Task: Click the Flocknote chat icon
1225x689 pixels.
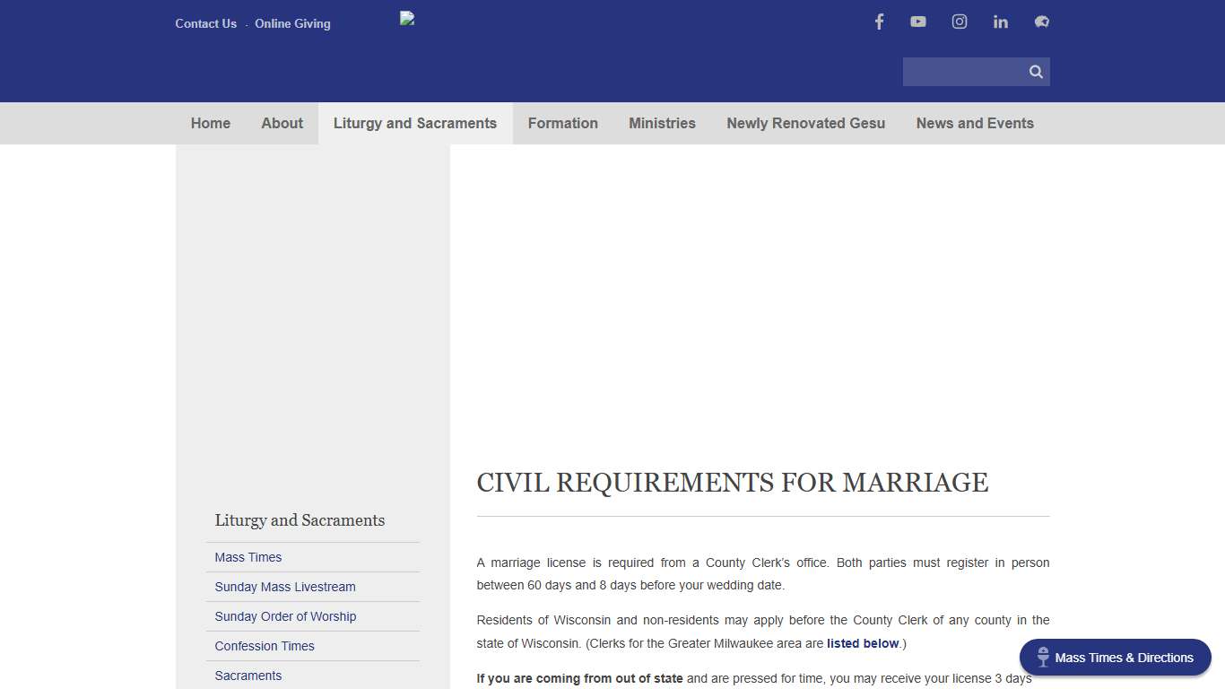Action: coord(1041,22)
